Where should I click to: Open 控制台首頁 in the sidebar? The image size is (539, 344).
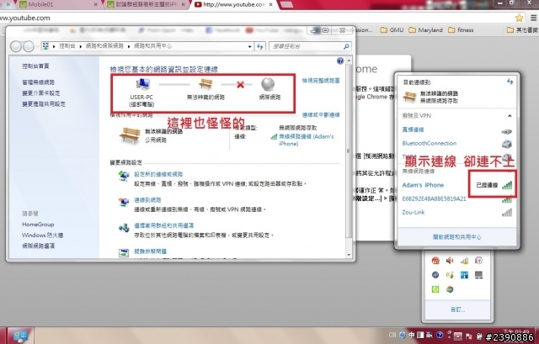coord(35,66)
